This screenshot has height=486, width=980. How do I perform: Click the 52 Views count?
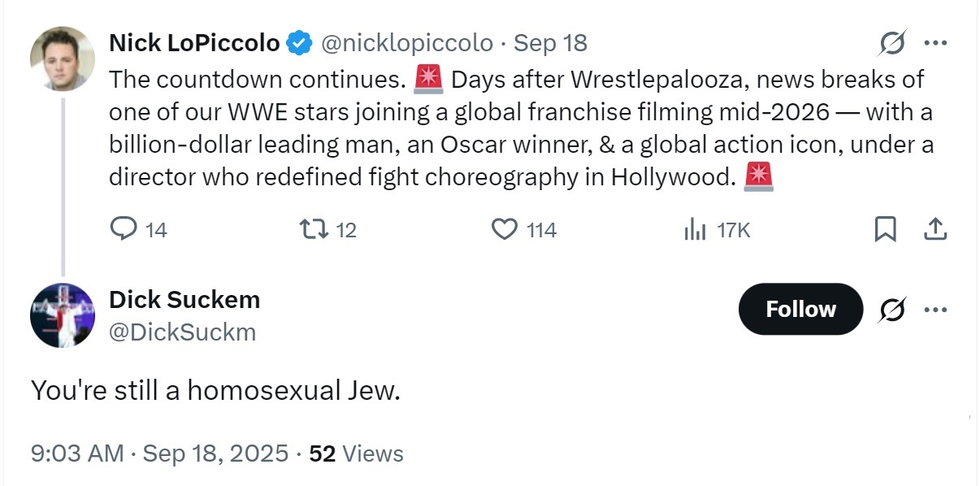356,453
